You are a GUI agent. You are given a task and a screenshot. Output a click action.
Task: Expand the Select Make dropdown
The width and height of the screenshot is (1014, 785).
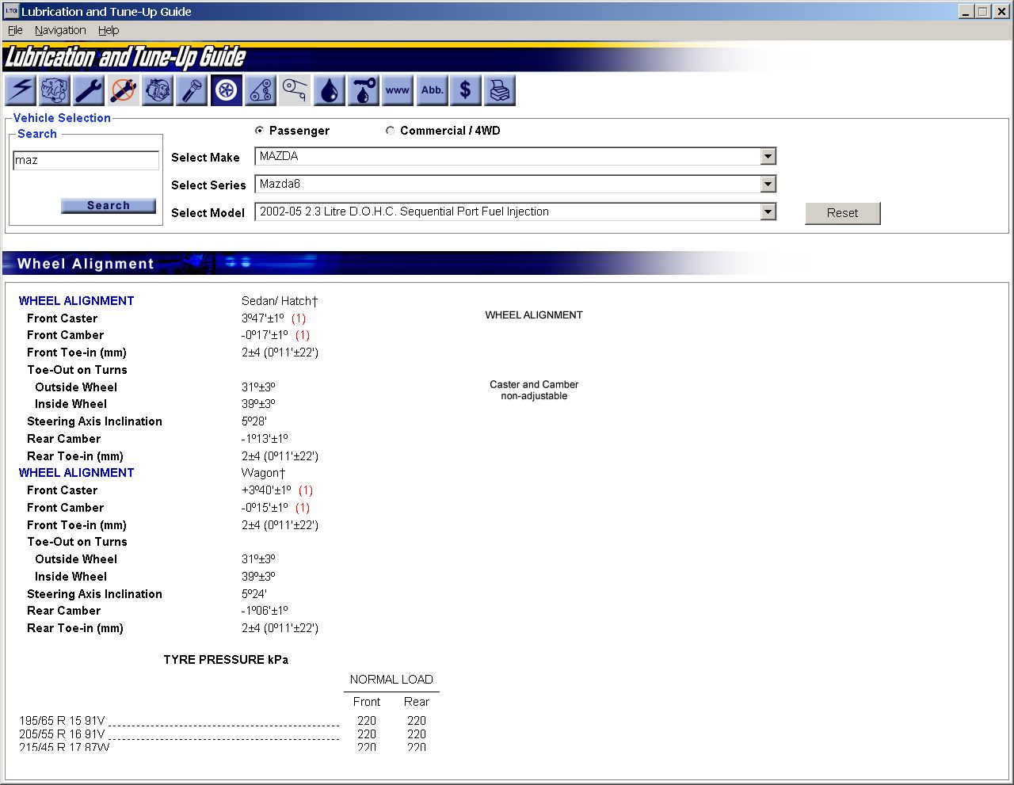point(768,157)
